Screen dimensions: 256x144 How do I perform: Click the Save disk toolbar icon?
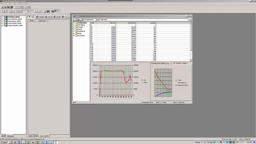point(8,7)
